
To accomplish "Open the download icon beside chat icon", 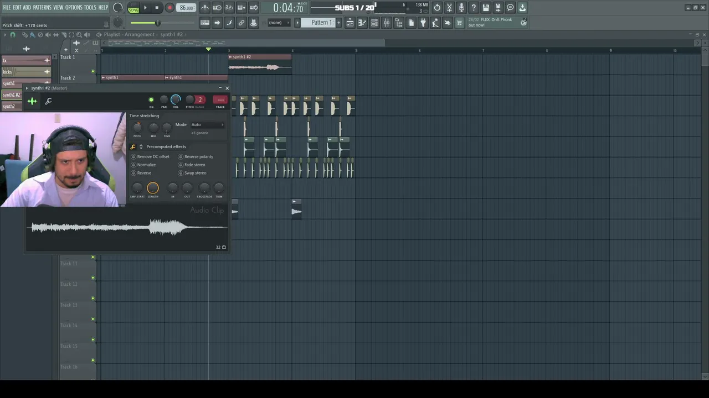I will 522,8.
